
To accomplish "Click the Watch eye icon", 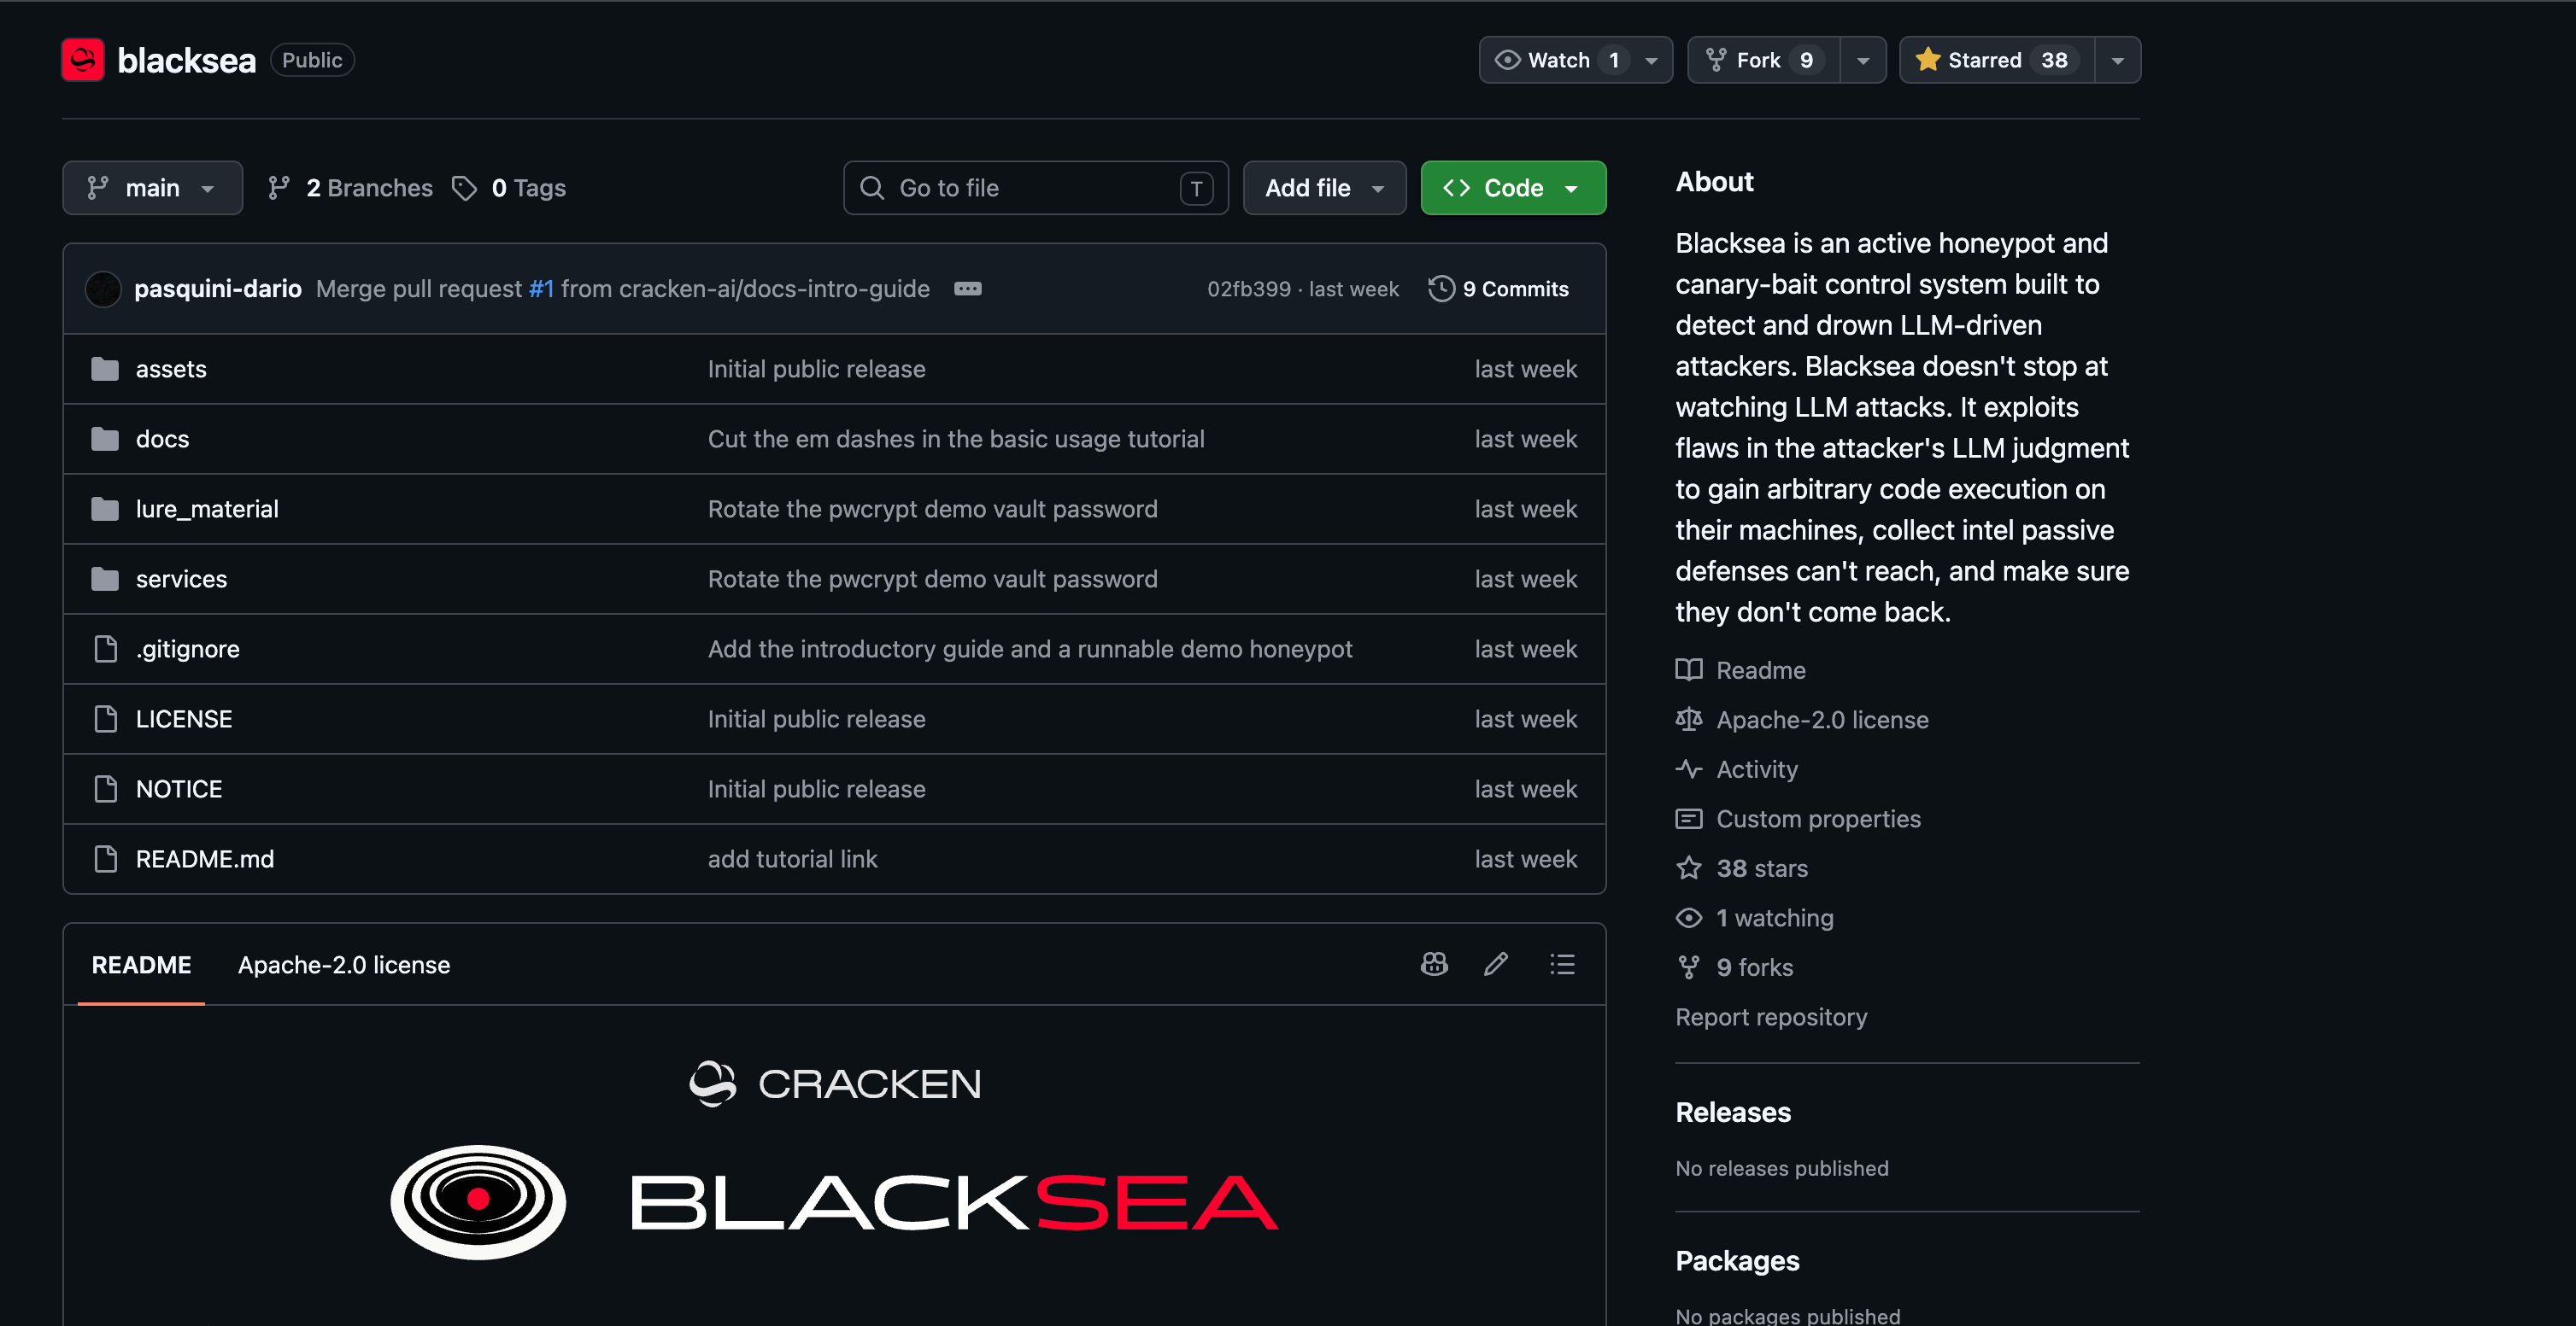I will point(1507,60).
